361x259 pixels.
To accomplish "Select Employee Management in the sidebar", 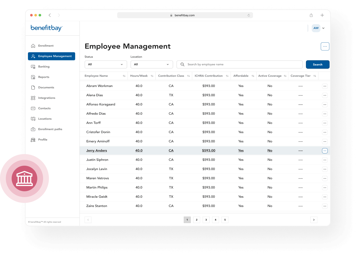I will (x=52, y=56).
